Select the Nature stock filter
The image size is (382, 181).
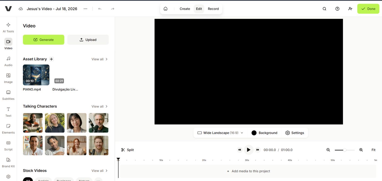click(84, 179)
